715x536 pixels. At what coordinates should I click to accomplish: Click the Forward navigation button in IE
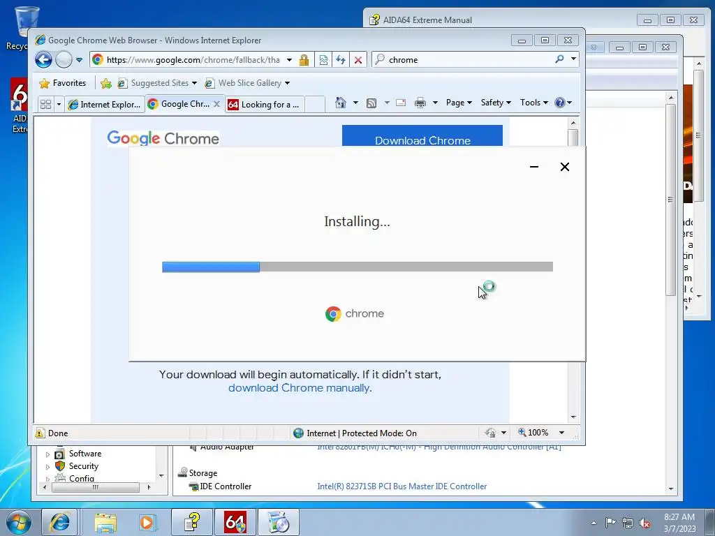pyautogui.click(x=64, y=60)
